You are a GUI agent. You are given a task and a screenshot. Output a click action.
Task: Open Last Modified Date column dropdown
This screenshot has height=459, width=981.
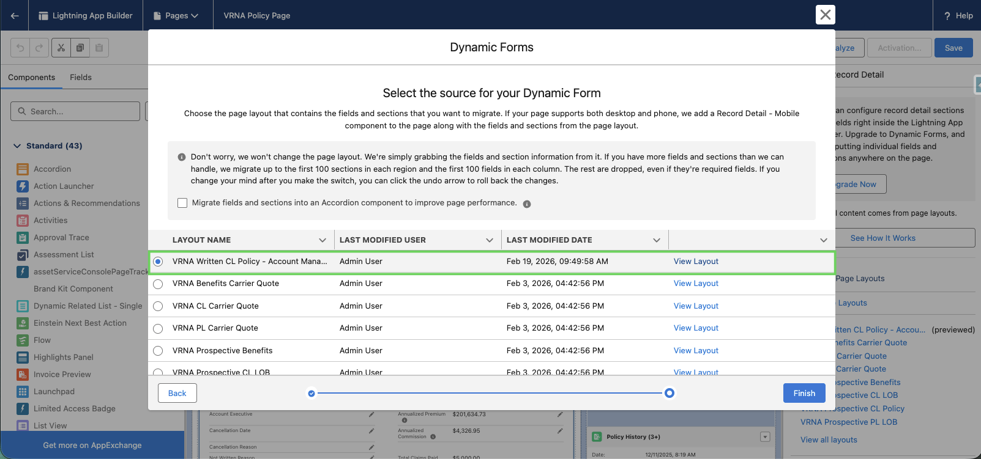(657, 240)
